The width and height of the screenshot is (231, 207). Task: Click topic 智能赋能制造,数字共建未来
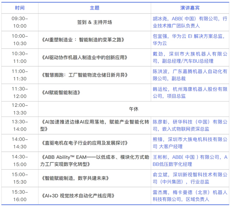(x=75, y=178)
